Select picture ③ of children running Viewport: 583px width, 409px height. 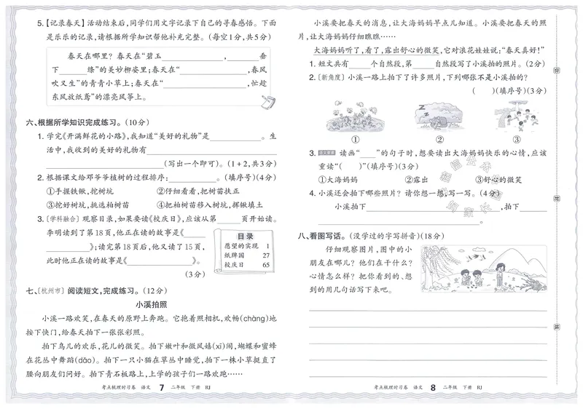[x=517, y=116]
